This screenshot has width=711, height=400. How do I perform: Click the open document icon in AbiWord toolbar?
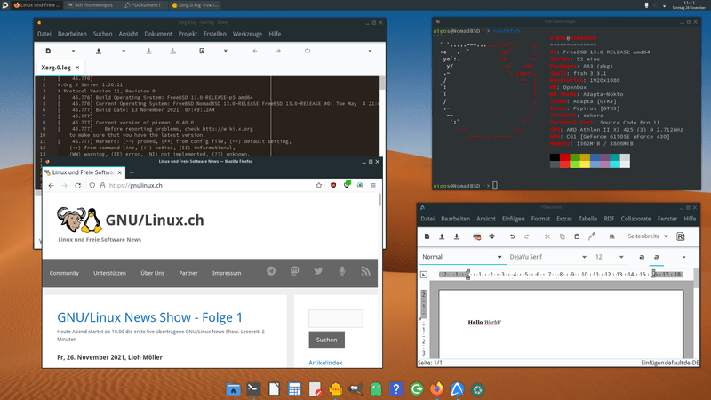pyautogui.click(x=442, y=236)
